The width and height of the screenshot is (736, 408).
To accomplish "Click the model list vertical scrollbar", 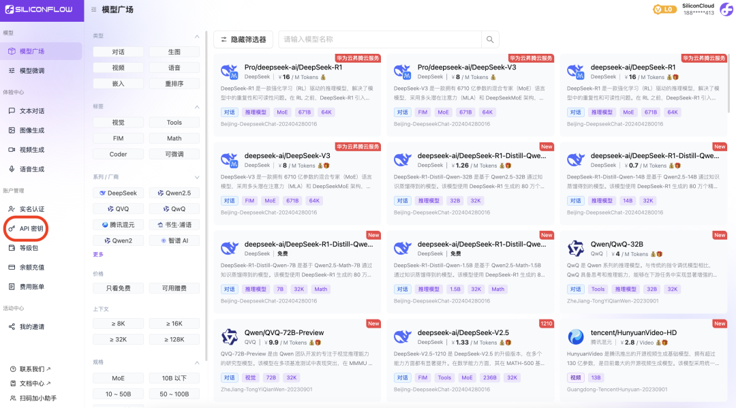I will (729, 84).
